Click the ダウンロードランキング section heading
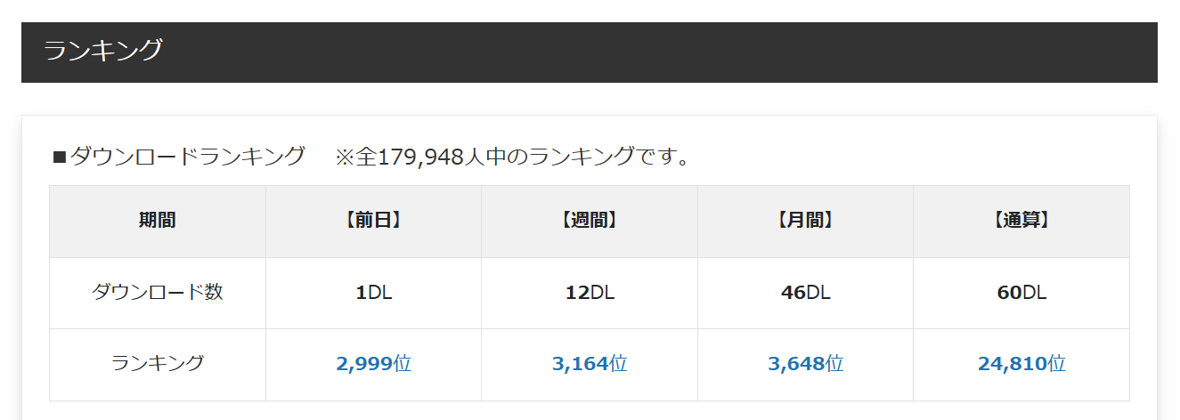Screen dimensions: 1180x420 (187, 157)
